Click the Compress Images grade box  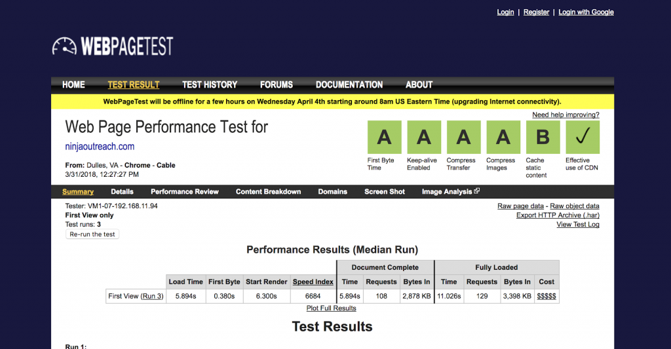pyautogui.click(x=503, y=137)
